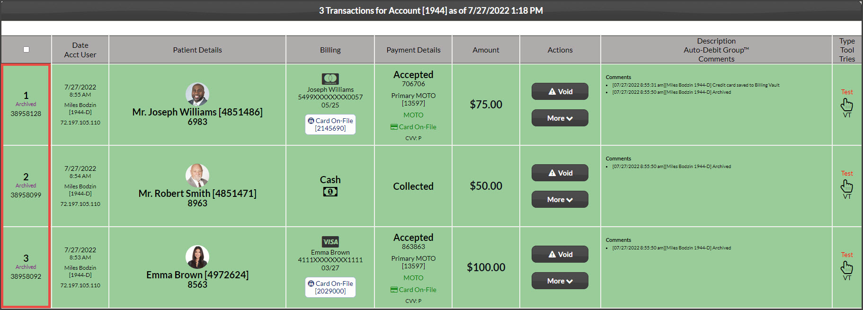Click the cash bill icon in Robert Smith's row
The image size is (863, 310).
(330, 192)
